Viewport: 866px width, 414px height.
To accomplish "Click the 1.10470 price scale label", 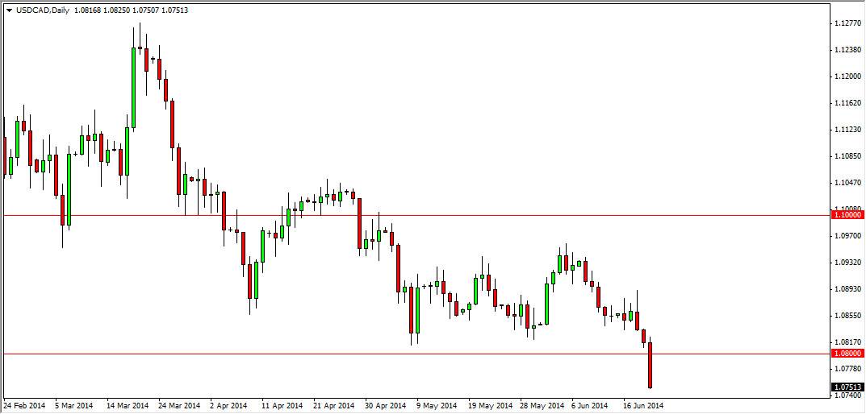I will tap(849, 183).
